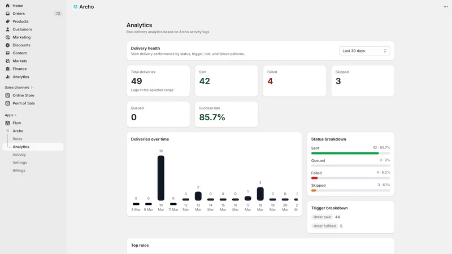This screenshot has width=452, height=254.
Task: Open the Archo Billings sub-page
Action: tap(19, 170)
